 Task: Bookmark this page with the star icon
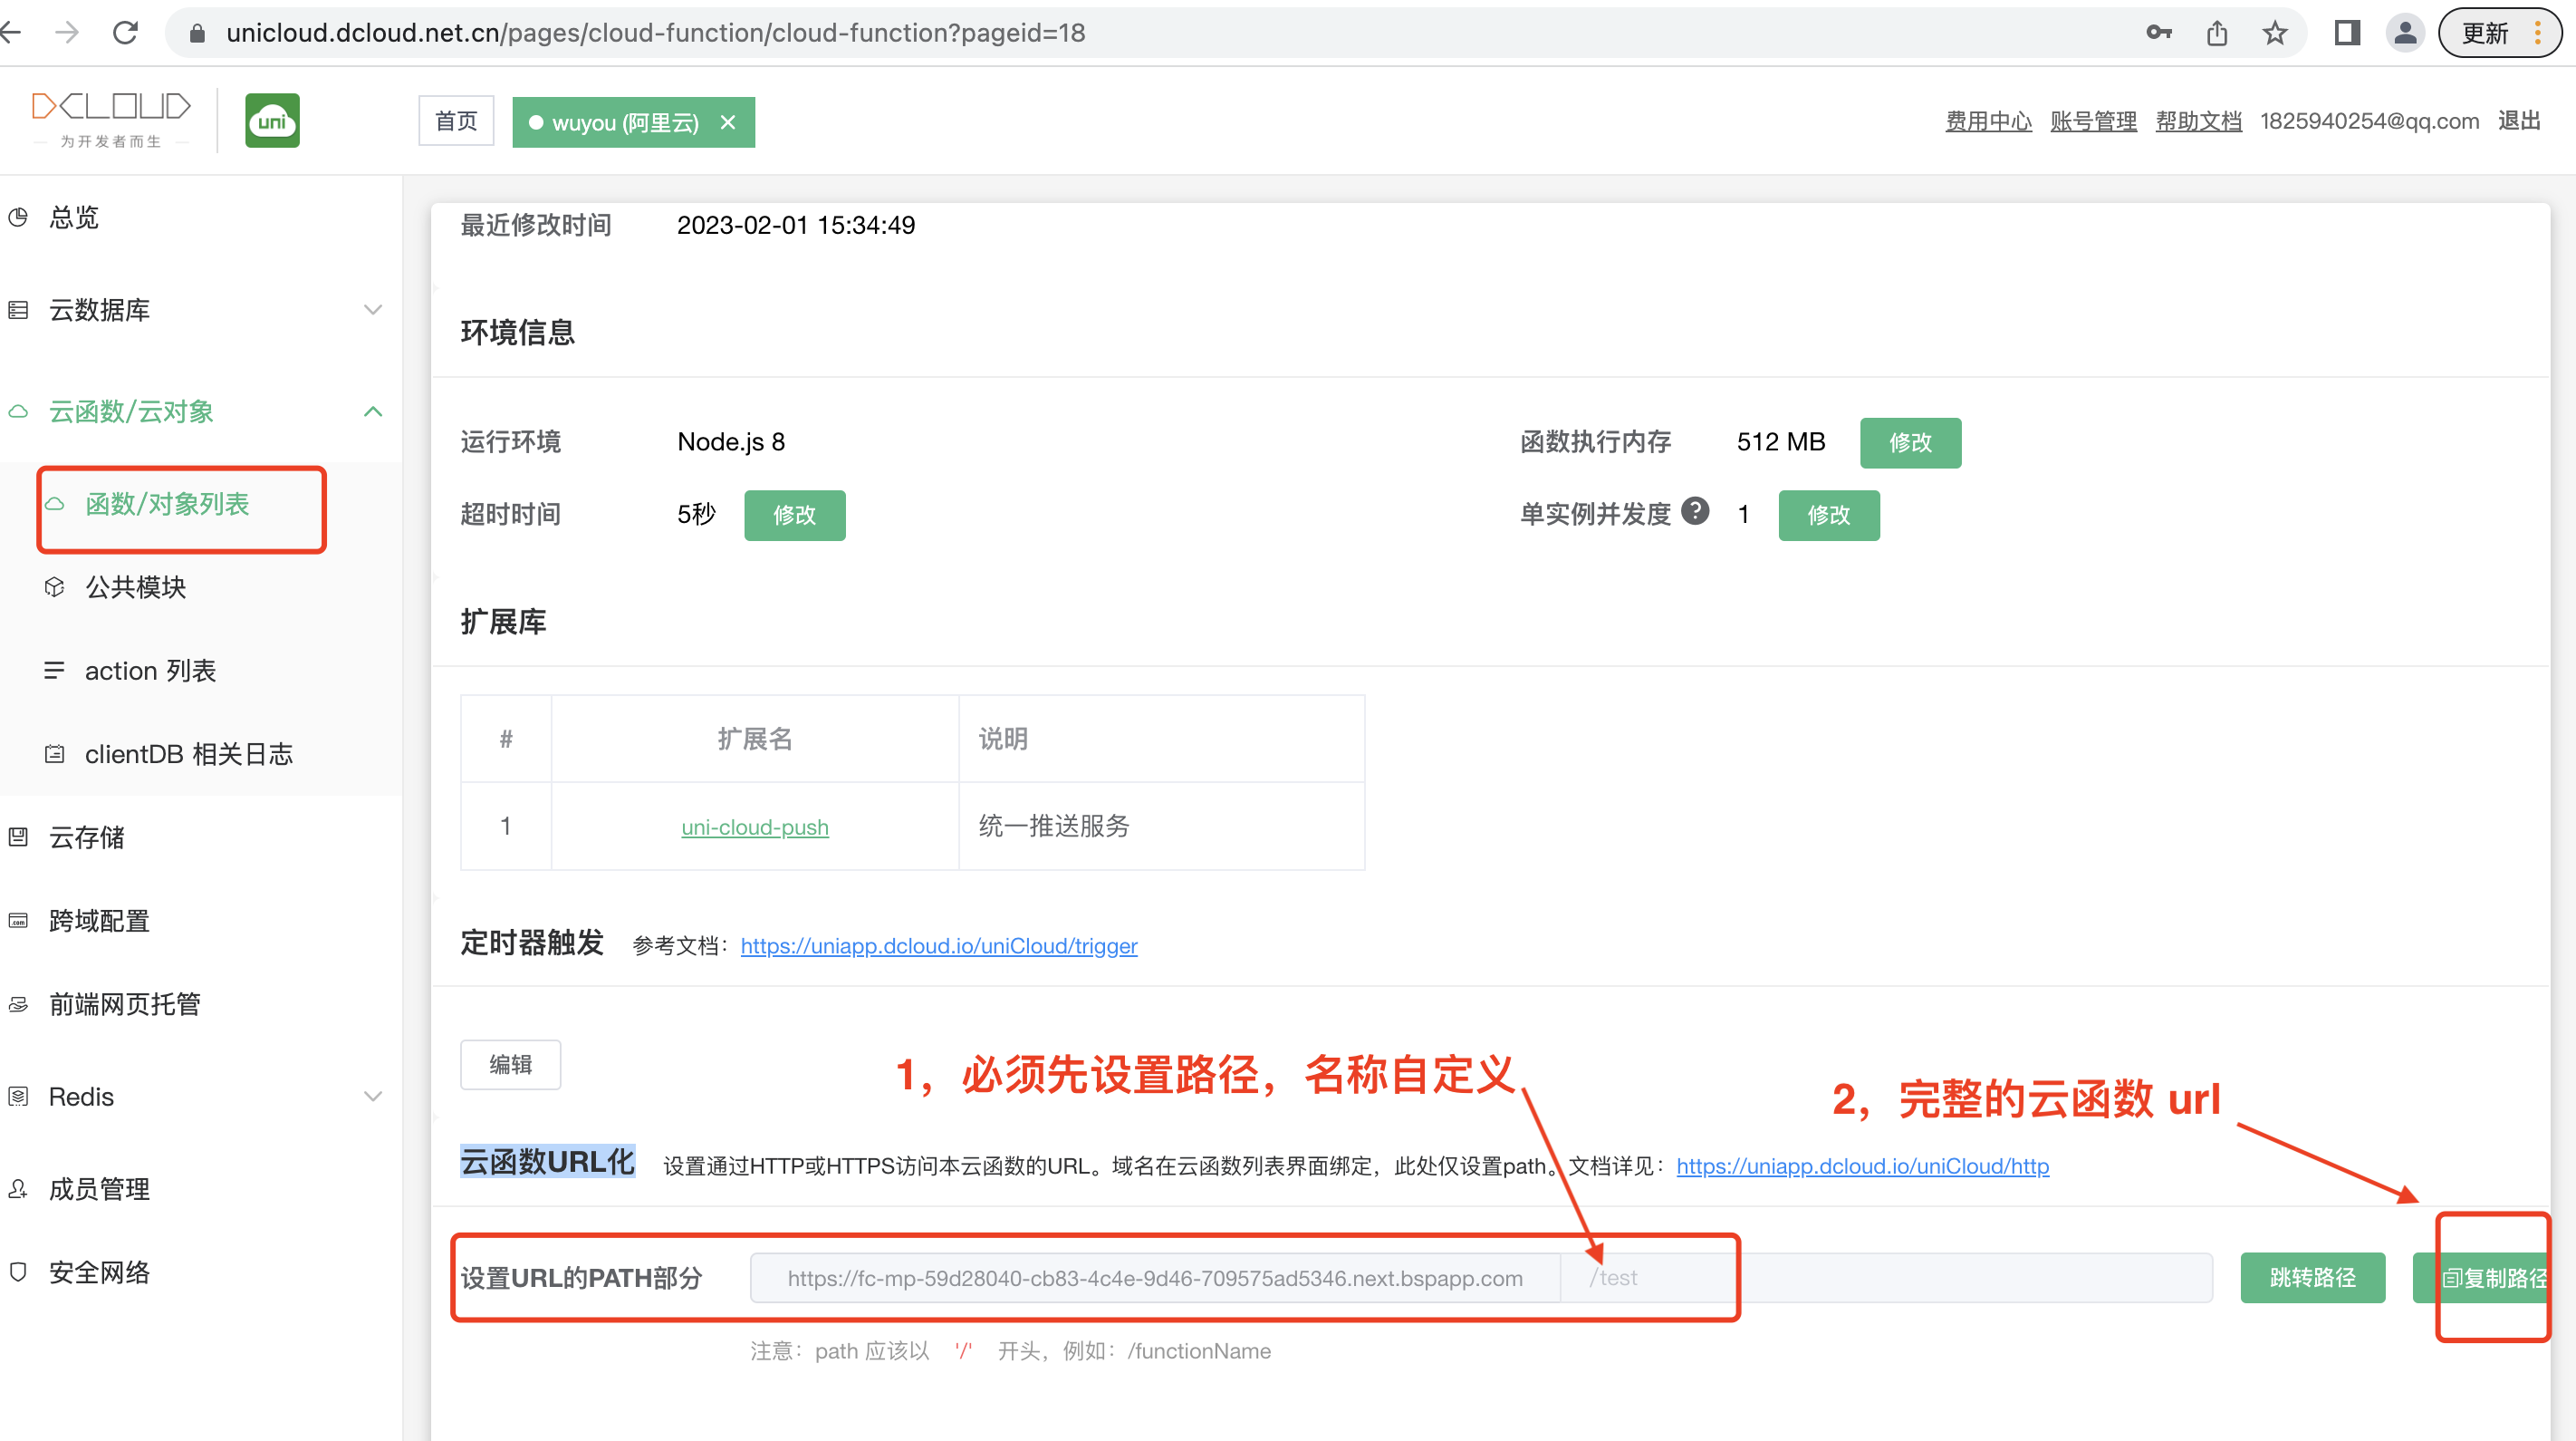point(2274,33)
